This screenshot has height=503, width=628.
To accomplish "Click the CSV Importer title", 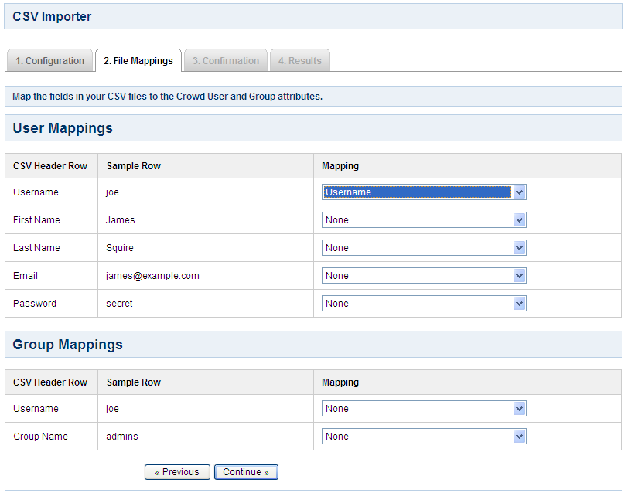I will coord(52,16).
